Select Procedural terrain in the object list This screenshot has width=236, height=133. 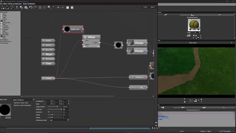pyautogui.click(x=163, y=117)
